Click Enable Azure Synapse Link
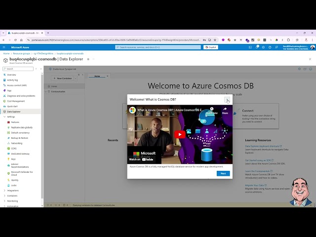 [63, 69]
